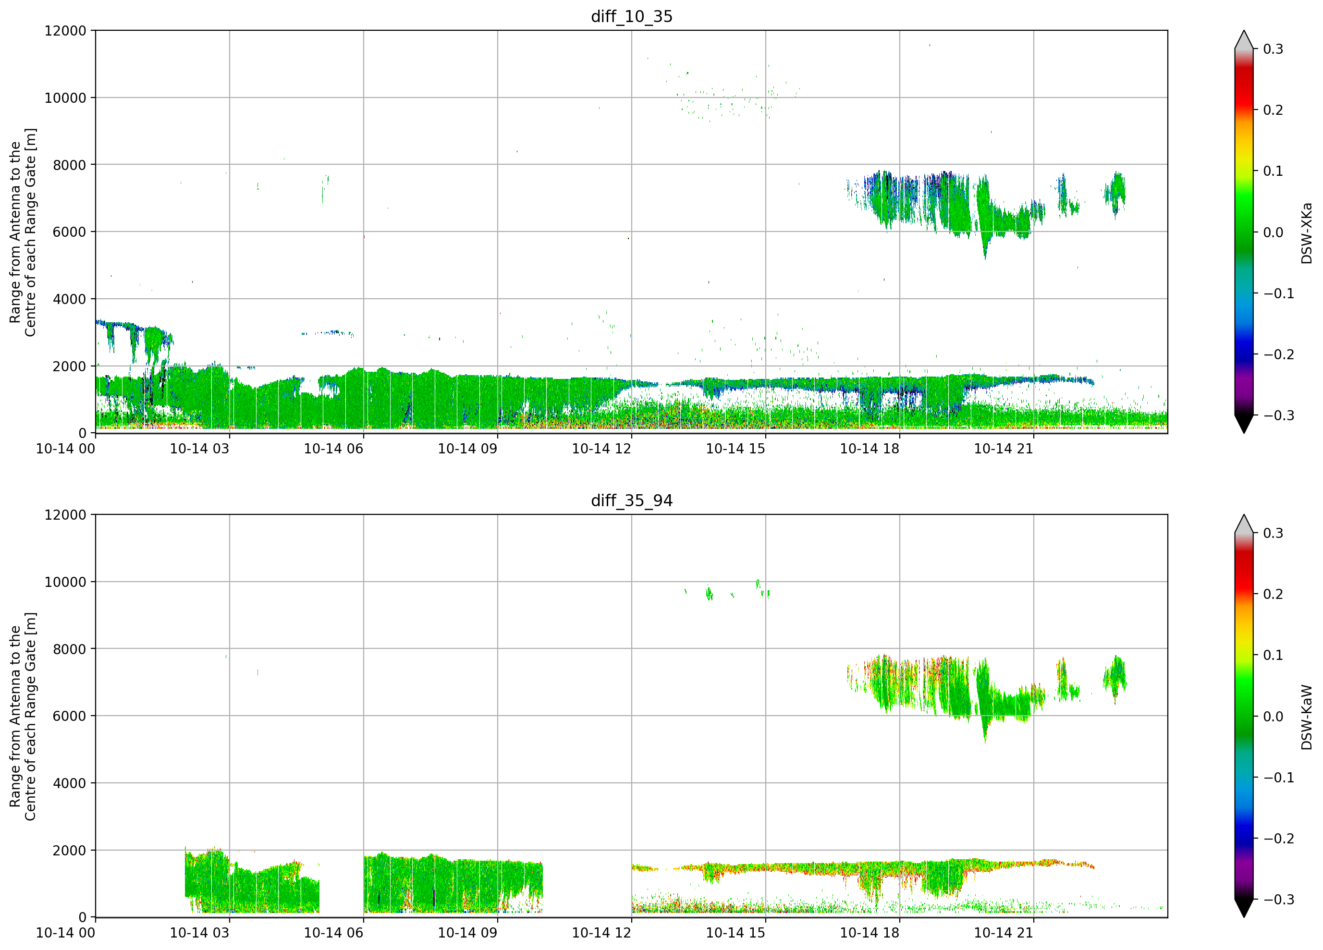Screen dimensions: 1323x950
Task: Click the −0.2 tick on DSW-XKa colorbar
Action: (1279, 354)
